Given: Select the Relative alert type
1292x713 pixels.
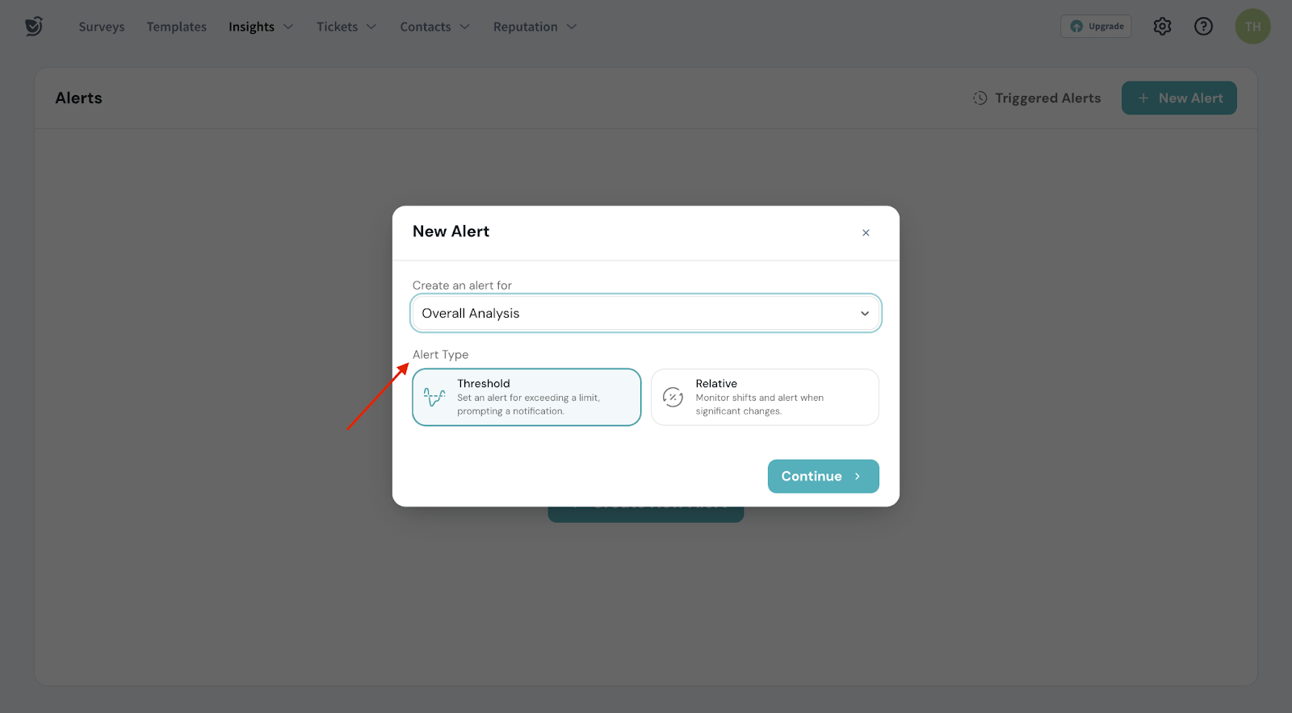Looking at the screenshot, I should tap(765, 397).
